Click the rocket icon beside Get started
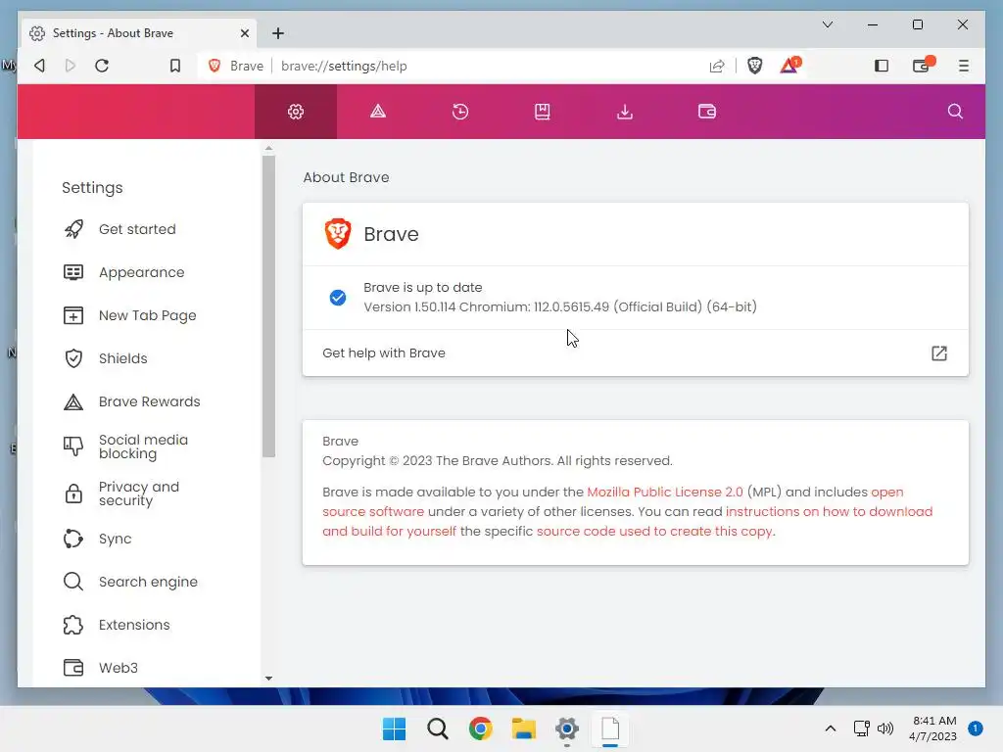This screenshot has width=1003, height=752. tap(73, 229)
